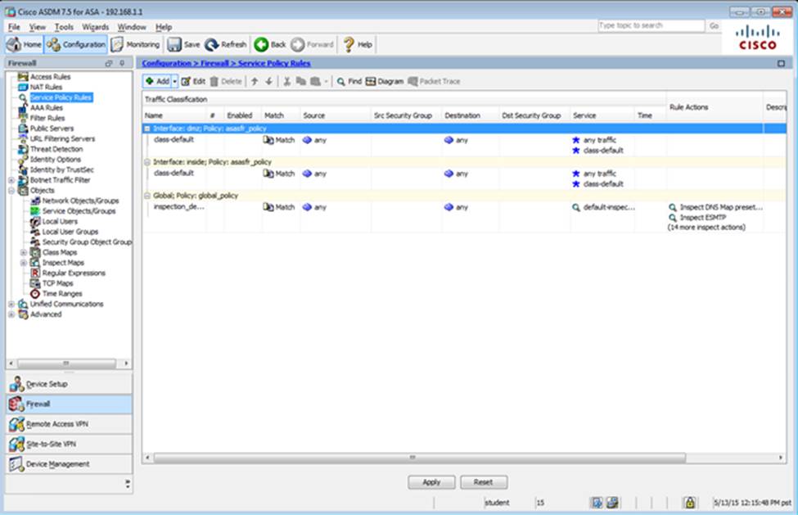Open the Find tool

349,81
